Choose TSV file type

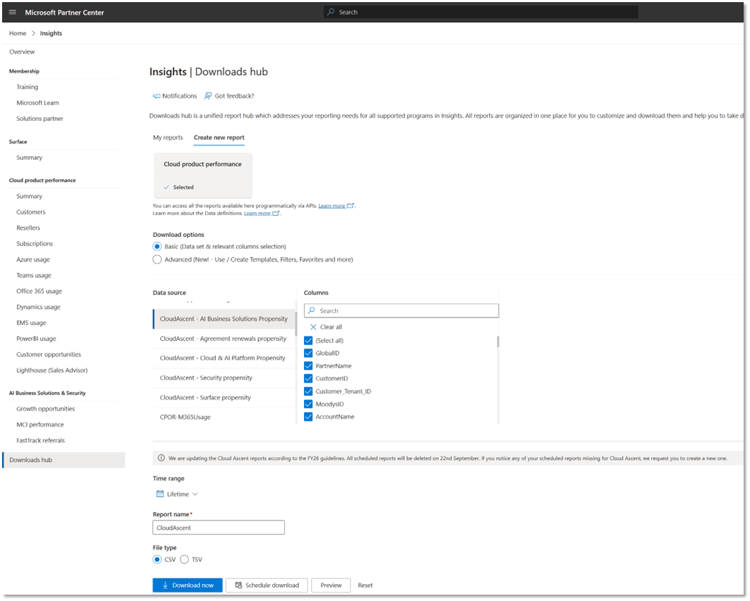(x=184, y=560)
